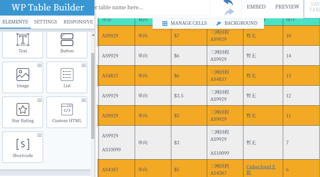Preview the table
The image size is (320, 177).
pos(287,7)
